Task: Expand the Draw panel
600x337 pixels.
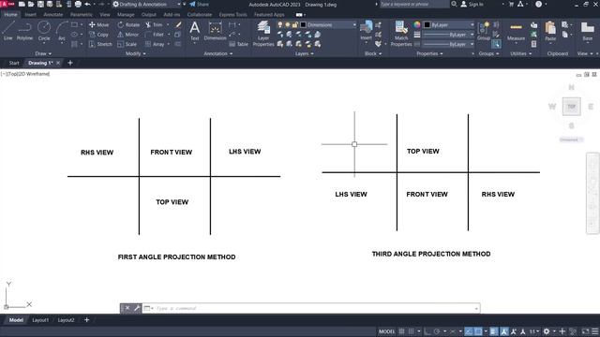Action: pyautogui.click(x=43, y=54)
